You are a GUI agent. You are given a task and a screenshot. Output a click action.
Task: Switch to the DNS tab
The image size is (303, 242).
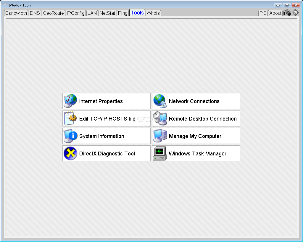[x=35, y=13]
